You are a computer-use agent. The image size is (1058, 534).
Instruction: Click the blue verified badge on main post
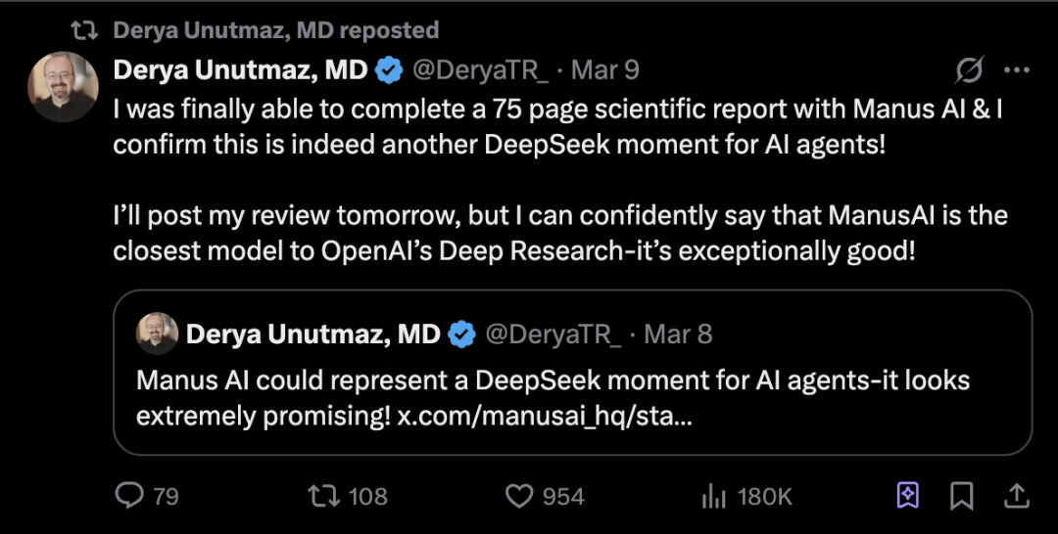[390, 70]
